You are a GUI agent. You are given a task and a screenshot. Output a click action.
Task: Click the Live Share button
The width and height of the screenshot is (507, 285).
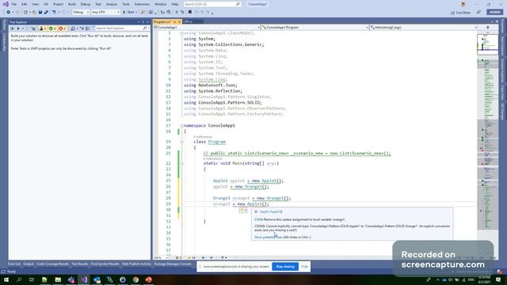pyautogui.click(x=461, y=13)
